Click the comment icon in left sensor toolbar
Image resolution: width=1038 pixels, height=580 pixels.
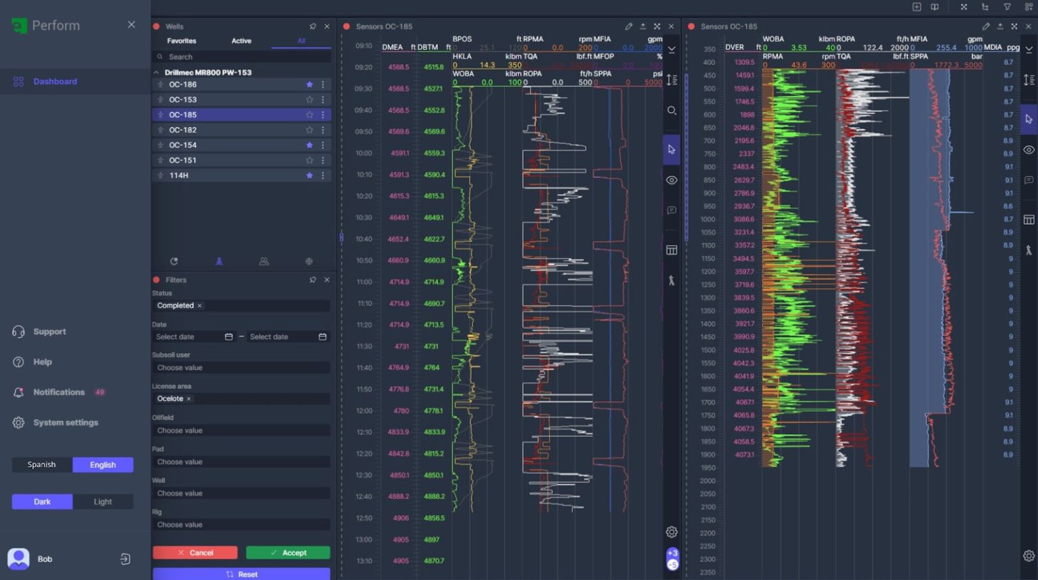coord(672,211)
